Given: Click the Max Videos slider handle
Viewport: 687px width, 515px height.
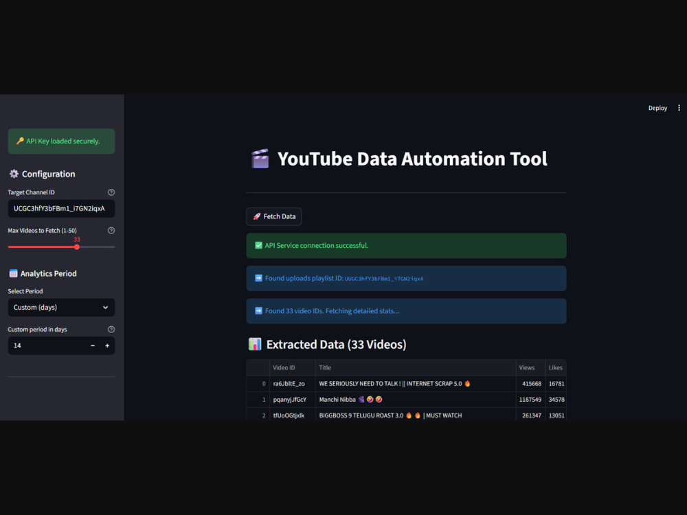Looking at the screenshot, I should coord(77,247).
